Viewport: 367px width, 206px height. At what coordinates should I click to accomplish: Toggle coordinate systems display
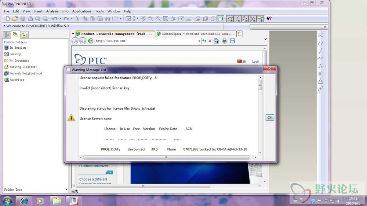[252, 18]
